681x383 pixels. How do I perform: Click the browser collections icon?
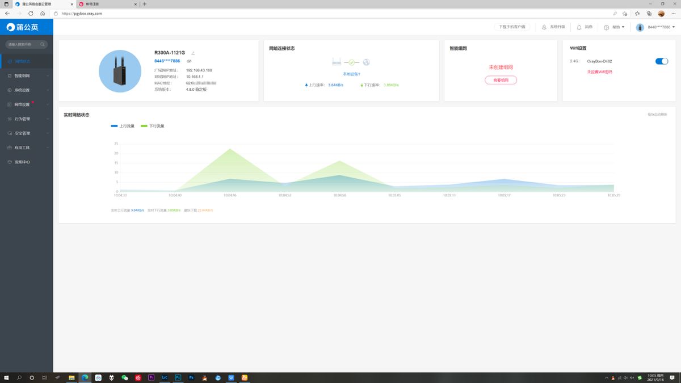click(649, 13)
